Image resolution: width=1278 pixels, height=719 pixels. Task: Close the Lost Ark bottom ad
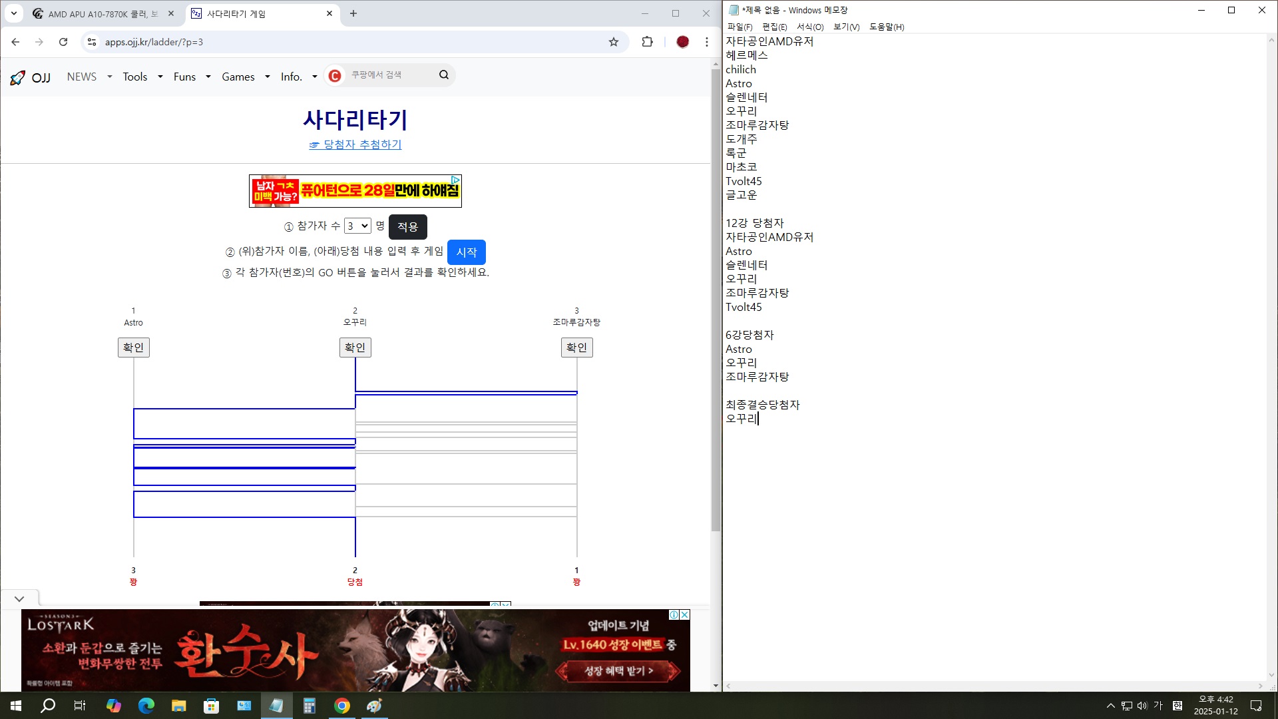[x=684, y=615]
